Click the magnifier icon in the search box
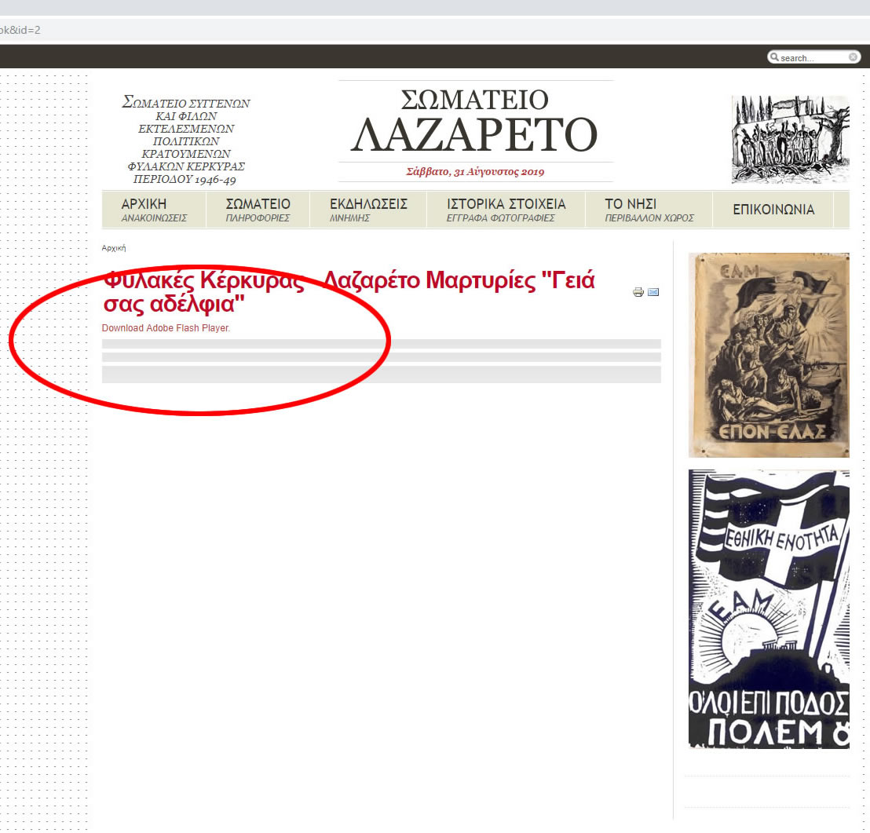 point(774,57)
